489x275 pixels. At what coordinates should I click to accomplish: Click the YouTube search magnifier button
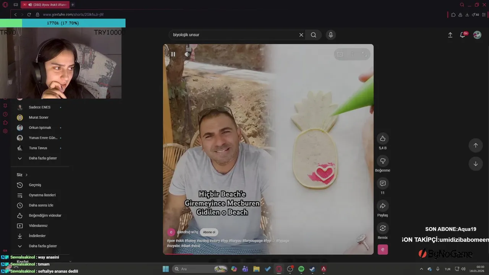click(313, 35)
